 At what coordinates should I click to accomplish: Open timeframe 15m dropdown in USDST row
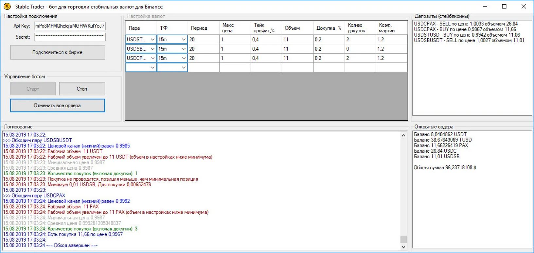[x=184, y=40]
